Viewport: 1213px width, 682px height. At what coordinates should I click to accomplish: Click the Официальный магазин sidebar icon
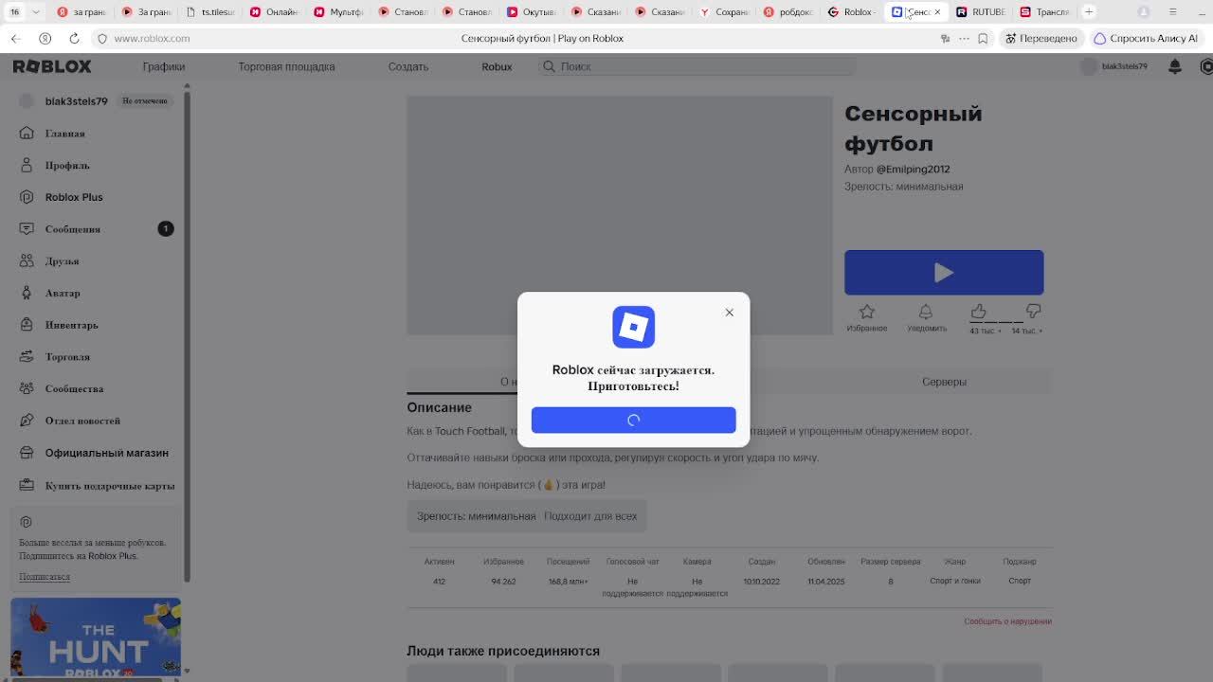[27, 453]
